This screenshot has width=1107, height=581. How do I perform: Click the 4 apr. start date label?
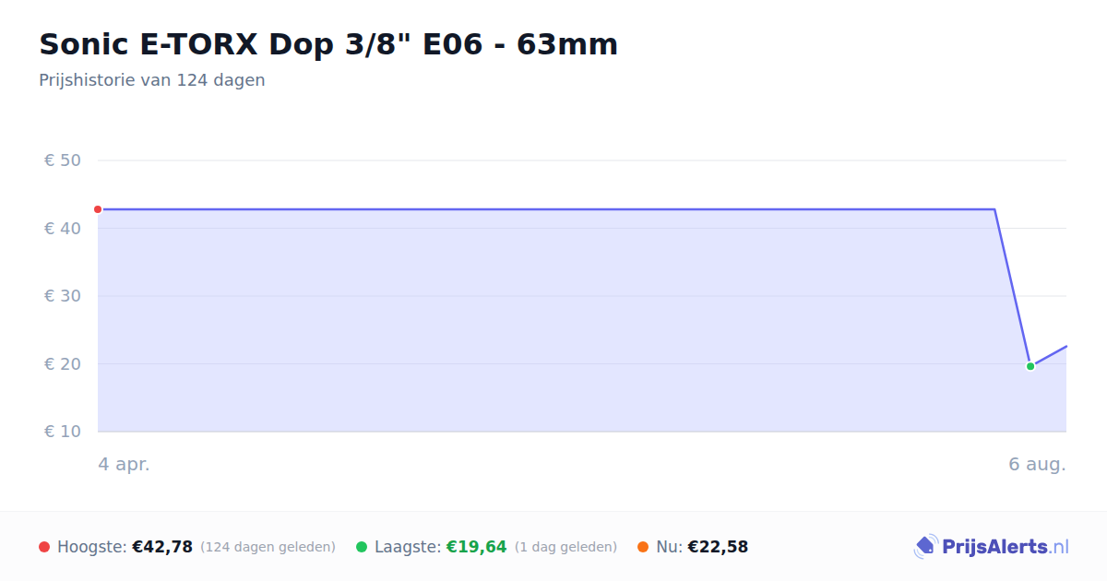coord(125,464)
